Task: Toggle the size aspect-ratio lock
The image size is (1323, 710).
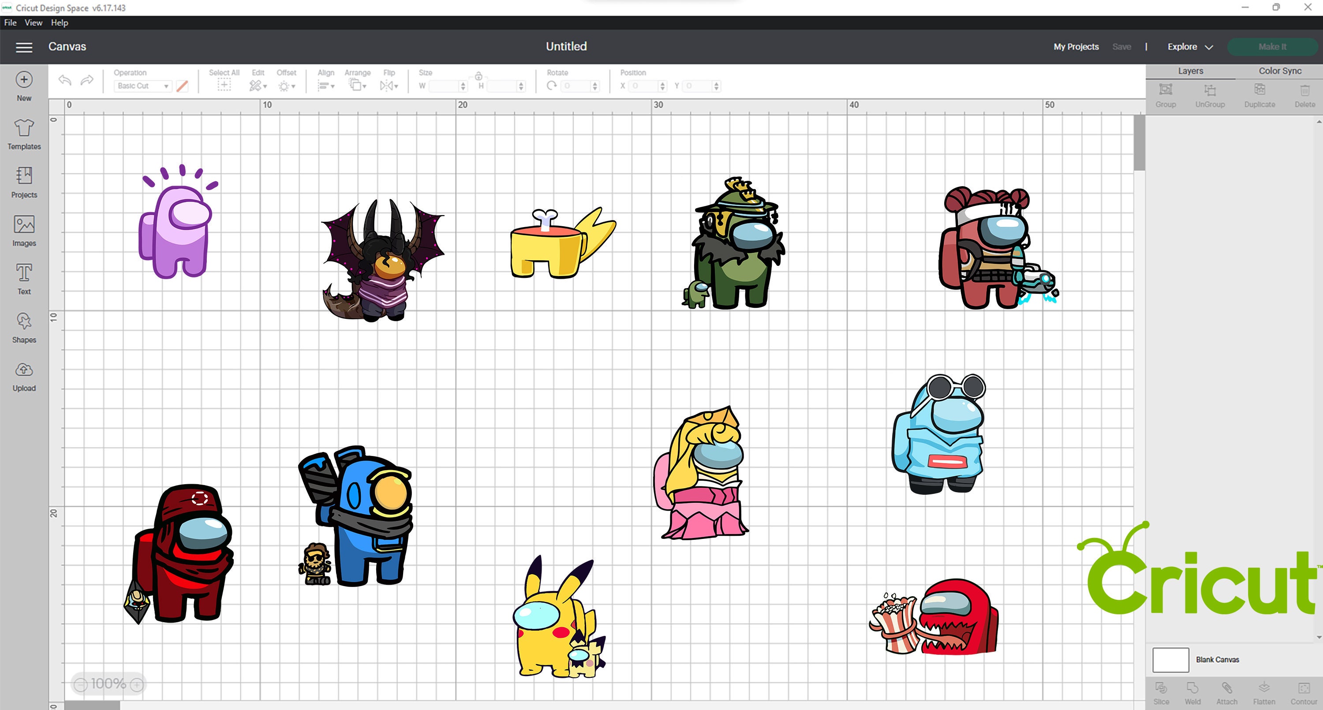Action: pos(478,76)
